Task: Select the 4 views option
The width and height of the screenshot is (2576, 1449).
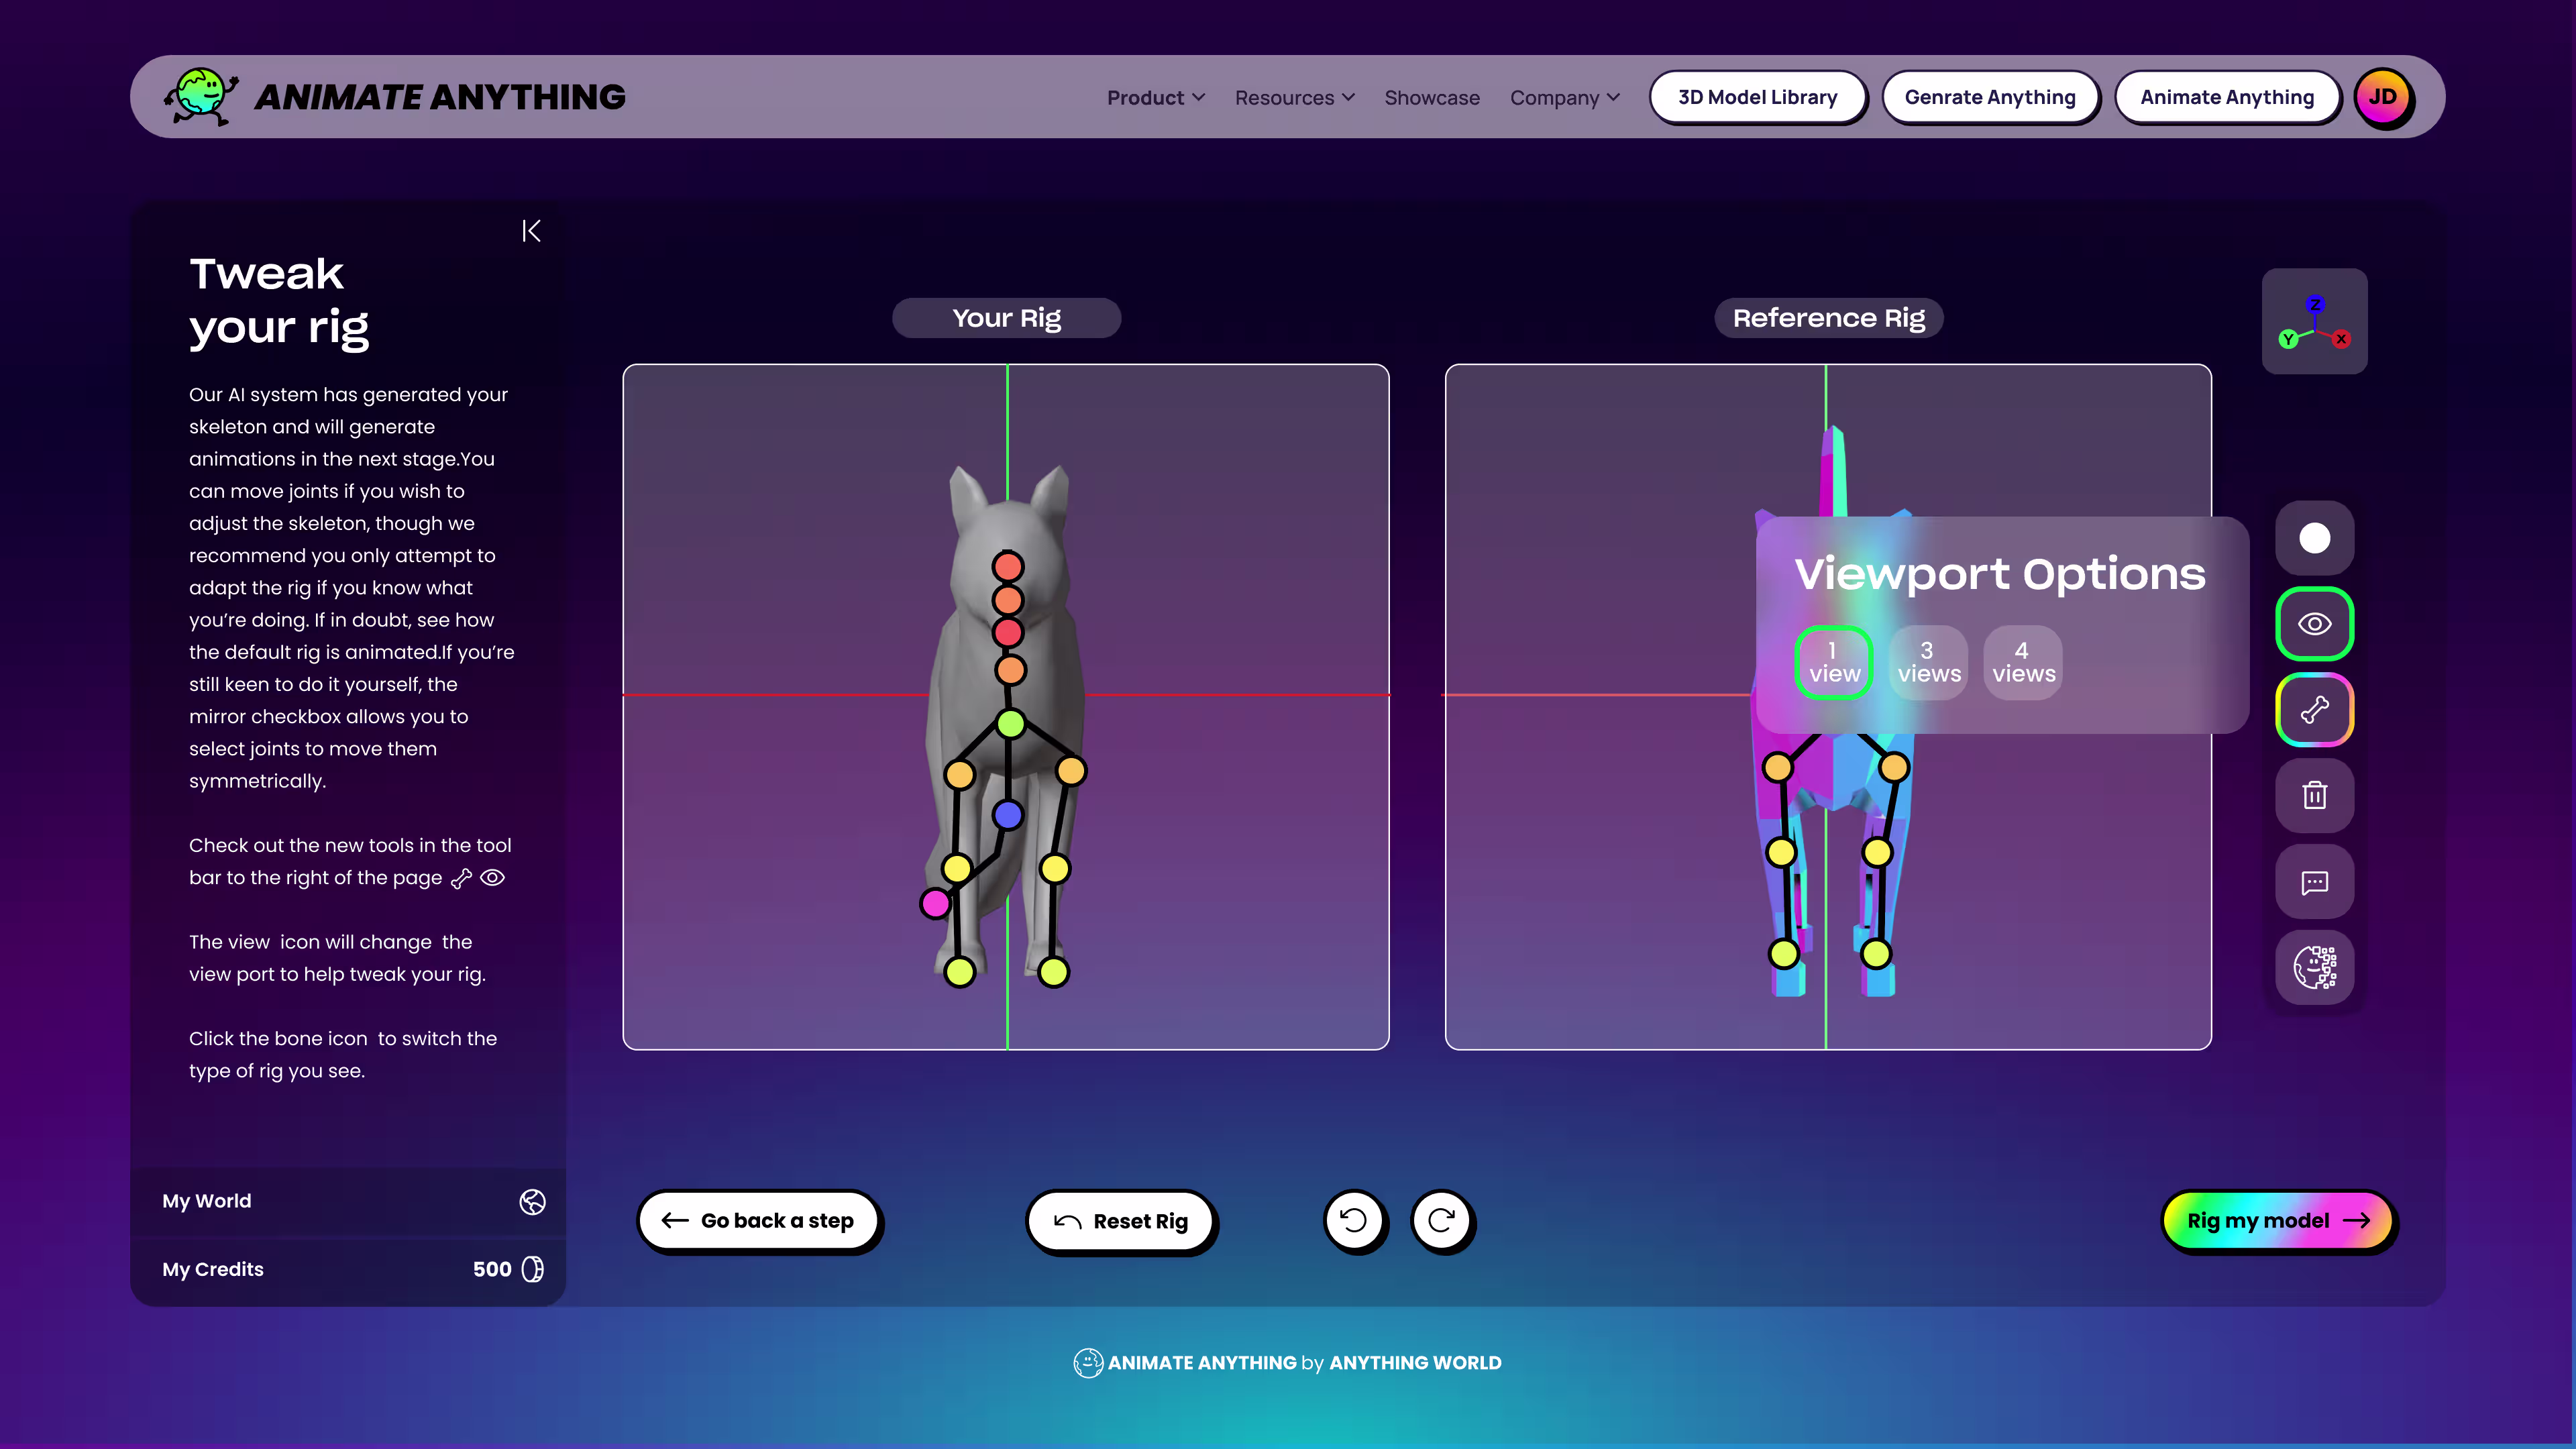Action: tap(2023, 662)
